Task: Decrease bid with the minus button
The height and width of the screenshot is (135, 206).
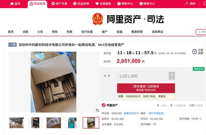Action: [x=172, y=78]
